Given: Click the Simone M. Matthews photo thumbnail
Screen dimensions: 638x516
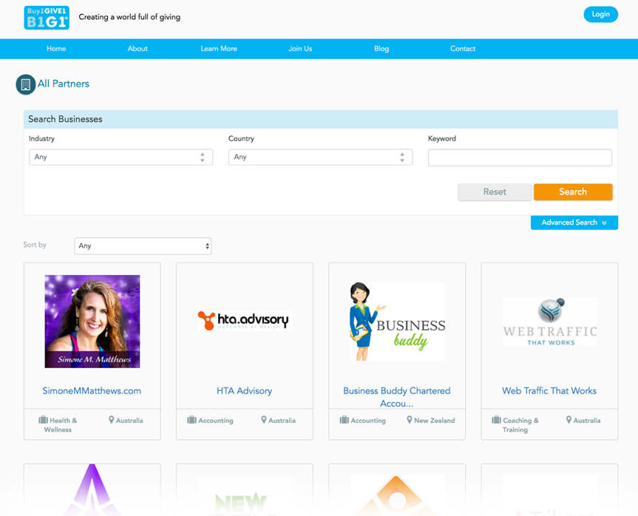Looking at the screenshot, I should pyautogui.click(x=92, y=322).
